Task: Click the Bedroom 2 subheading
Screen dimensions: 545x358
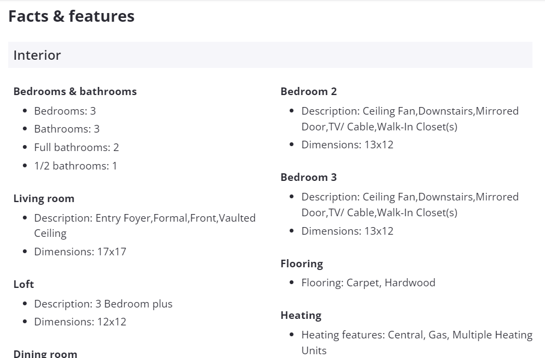Action: pos(309,91)
